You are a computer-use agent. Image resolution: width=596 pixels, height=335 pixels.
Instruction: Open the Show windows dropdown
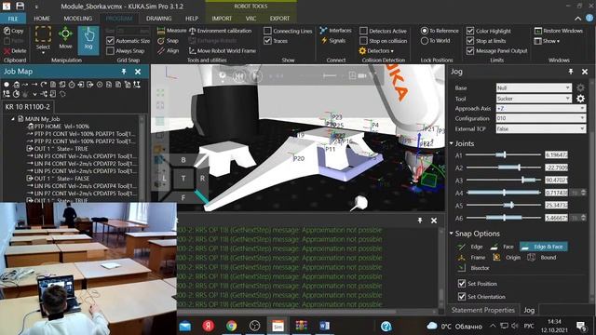point(548,41)
